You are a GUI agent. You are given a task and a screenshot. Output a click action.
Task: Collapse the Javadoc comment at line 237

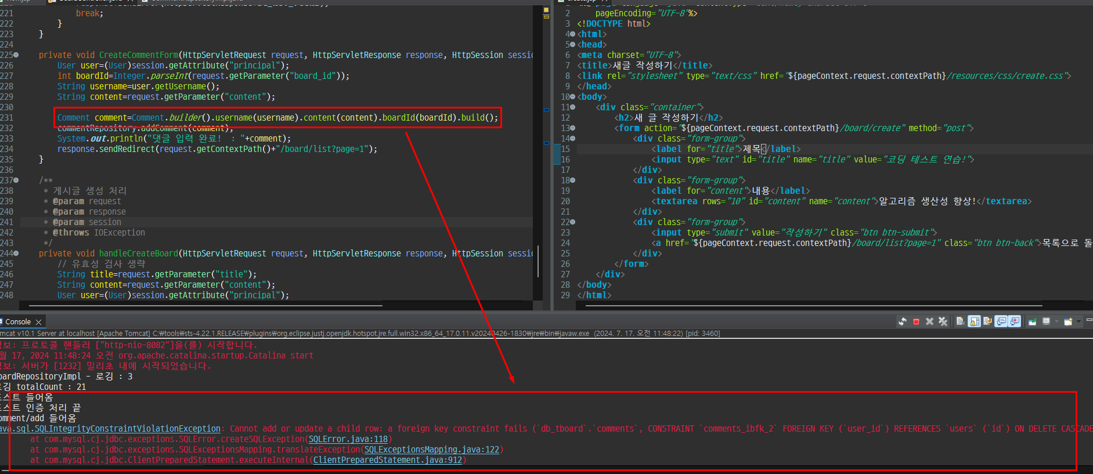pyautogui.click(x=16, y=180)
